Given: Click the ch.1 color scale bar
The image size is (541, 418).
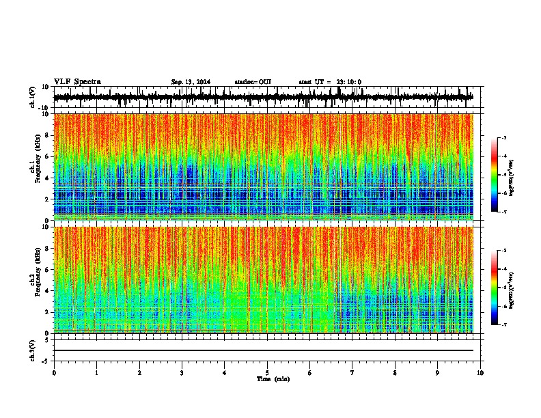Looking at the screenshot, I should [x=495, y=175].
